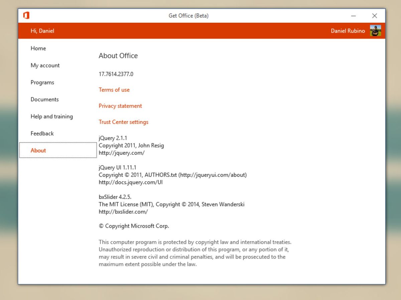401x300 pixels.
Task: Click the Get Office (Beta) title bar
Action: pos(188,16)
